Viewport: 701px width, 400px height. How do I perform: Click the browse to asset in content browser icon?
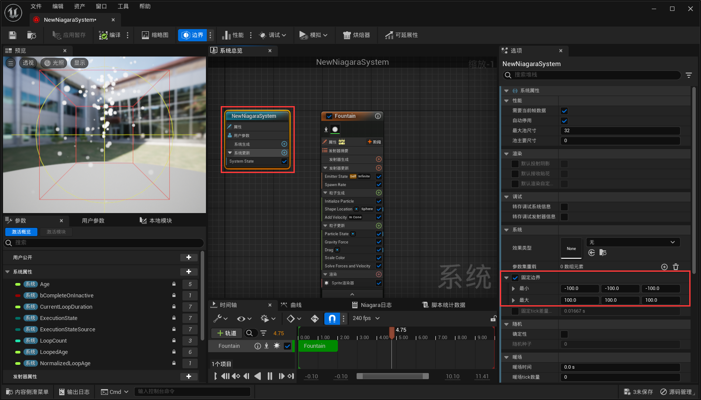coord(32,35)
